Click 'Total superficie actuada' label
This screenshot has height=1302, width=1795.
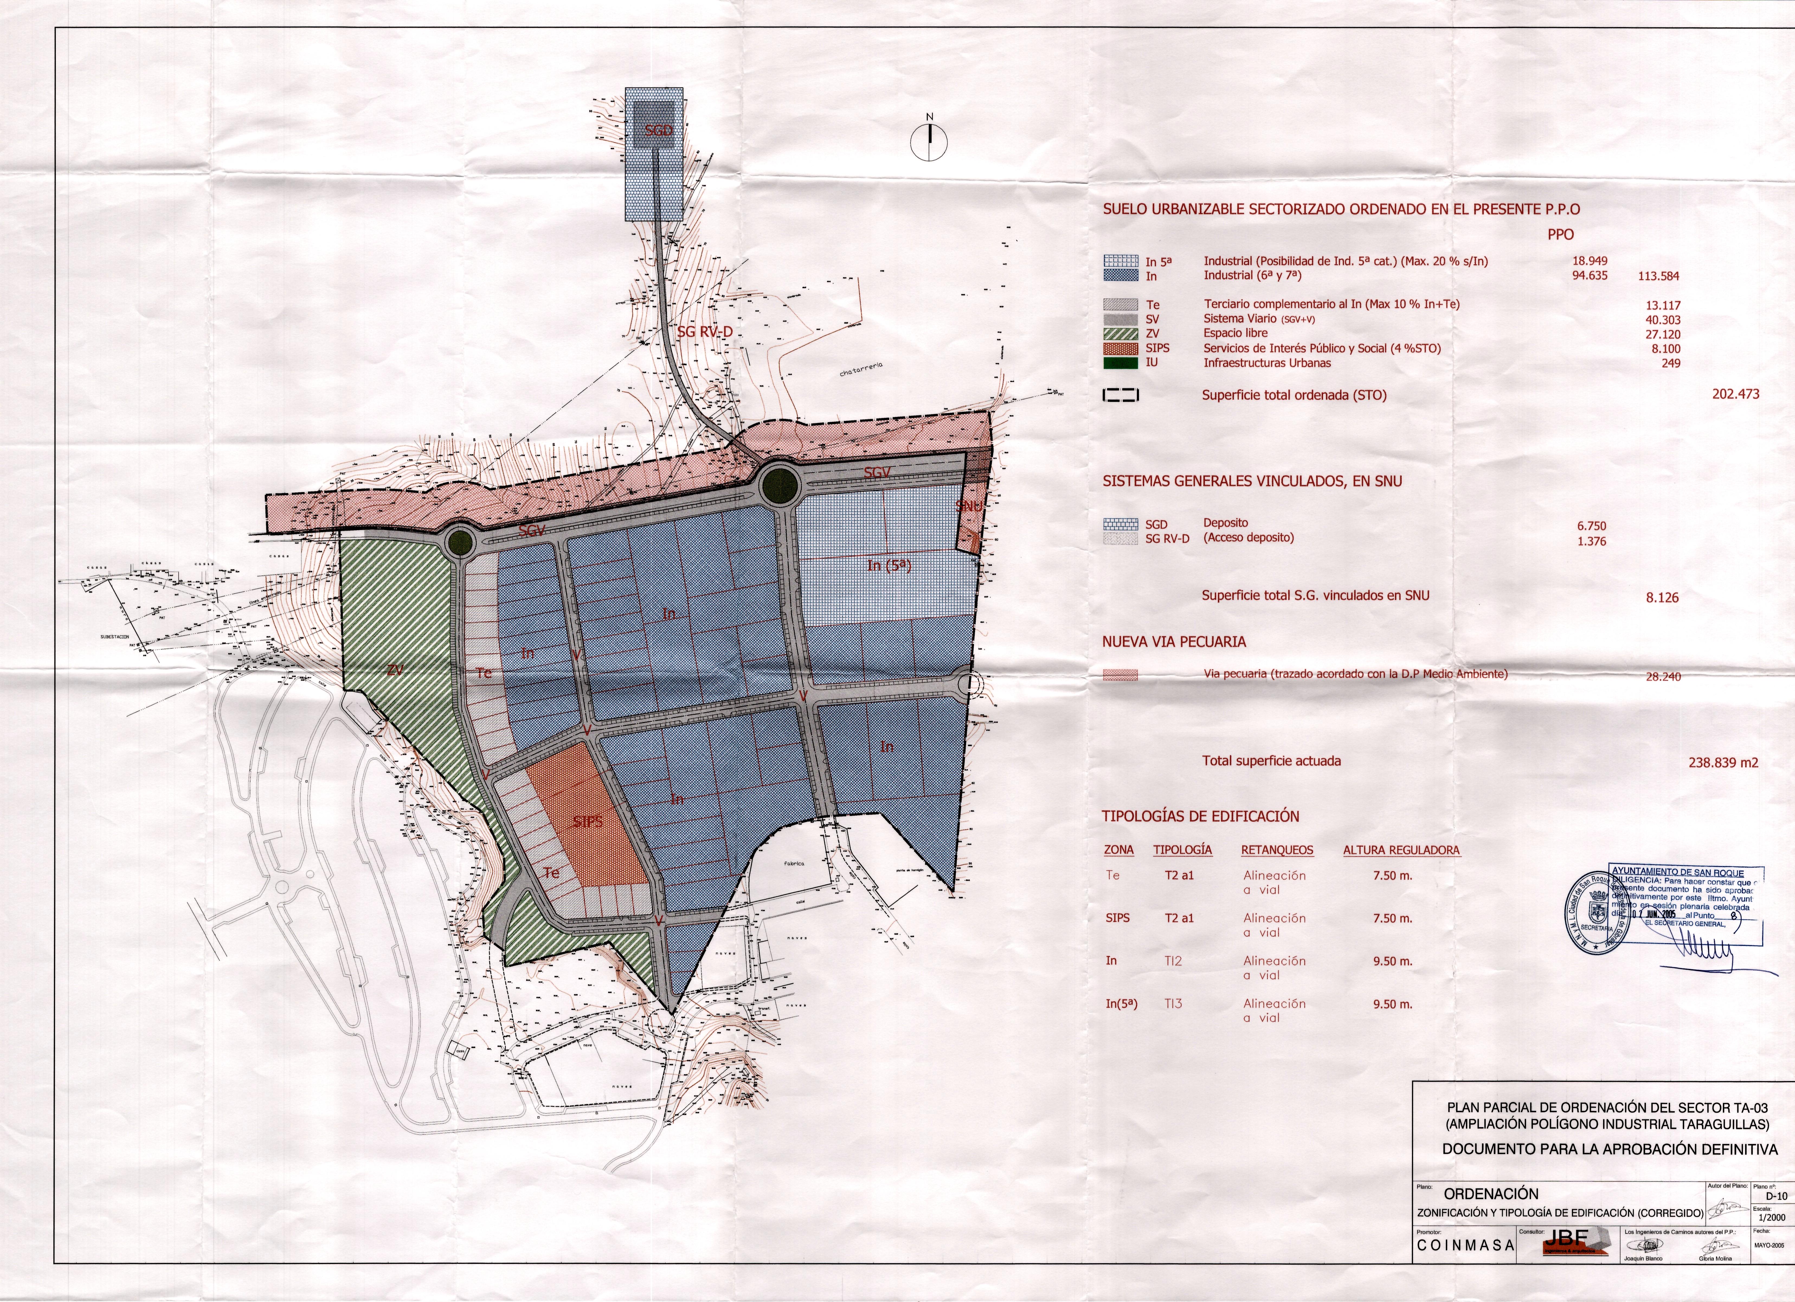pos(1272,761)
